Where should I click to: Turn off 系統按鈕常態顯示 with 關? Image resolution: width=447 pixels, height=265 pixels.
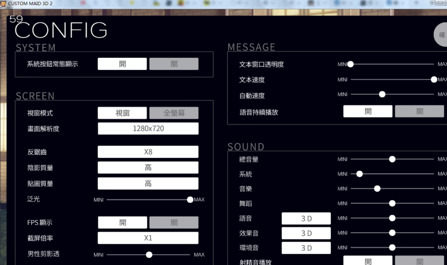click(174, 64)
